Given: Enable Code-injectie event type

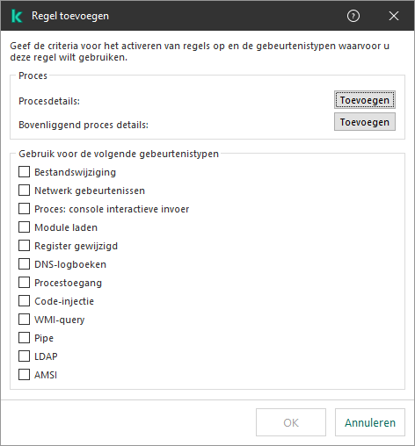Looking at the screenshot, I should [24, 301].
